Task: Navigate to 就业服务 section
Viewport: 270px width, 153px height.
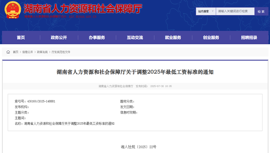Action: [173, 37]
